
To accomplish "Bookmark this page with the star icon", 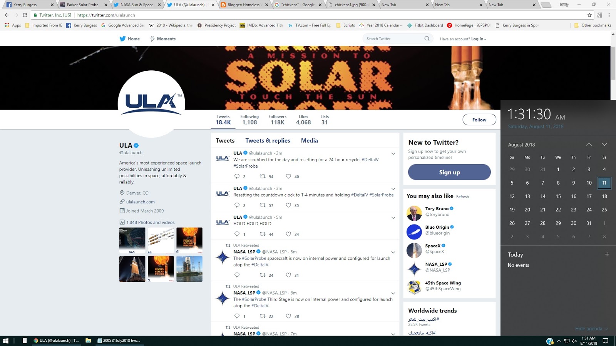I will [589, 15].
